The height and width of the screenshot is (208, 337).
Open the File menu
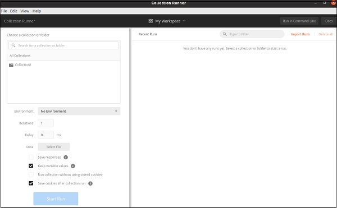(x=4, y=11)
